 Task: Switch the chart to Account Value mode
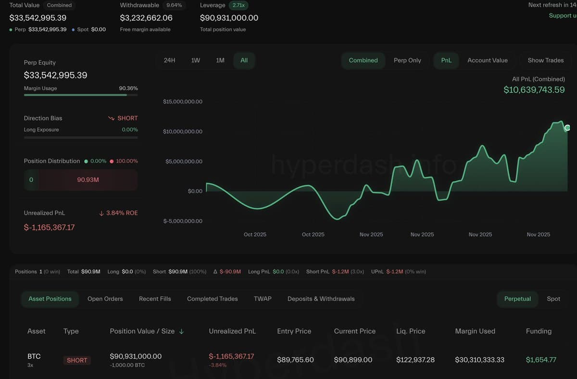point(488,60)
